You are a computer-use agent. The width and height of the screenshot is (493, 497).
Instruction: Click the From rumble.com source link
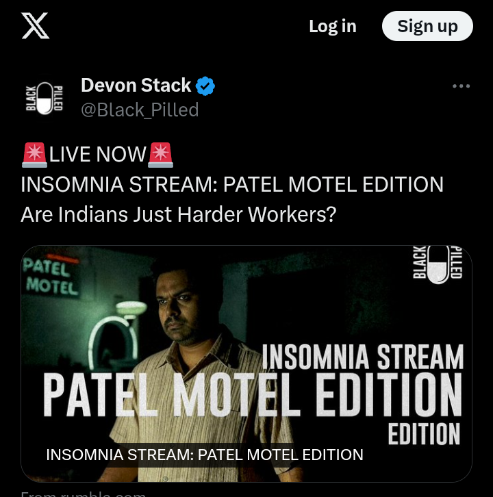tap(84, 494)
